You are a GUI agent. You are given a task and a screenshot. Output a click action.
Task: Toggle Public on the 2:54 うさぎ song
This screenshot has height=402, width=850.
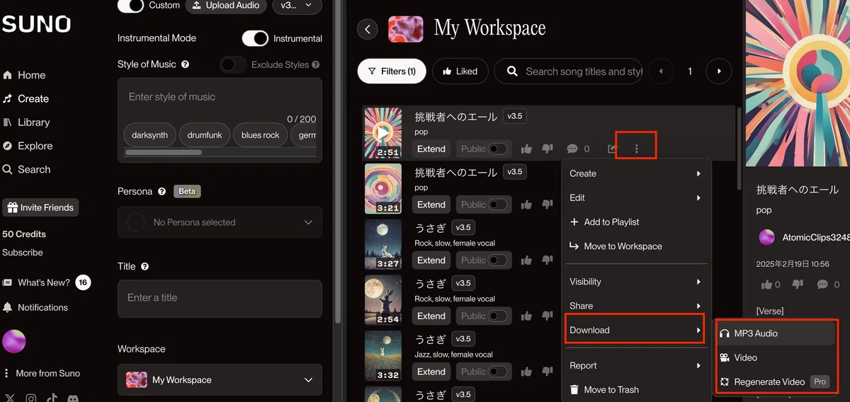click(x=498, y=316)
